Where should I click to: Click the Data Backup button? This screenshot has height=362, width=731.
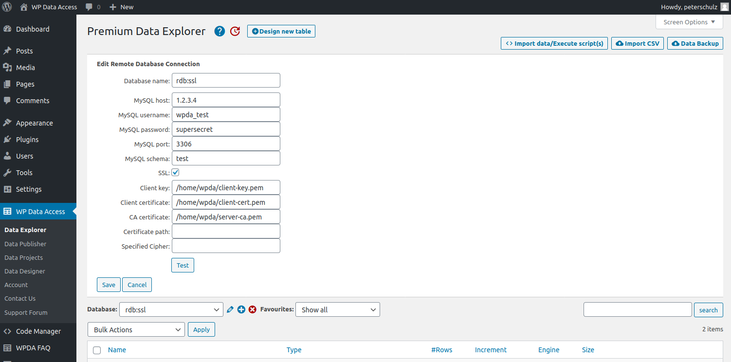pyautogui.click(x=695, y=43)
